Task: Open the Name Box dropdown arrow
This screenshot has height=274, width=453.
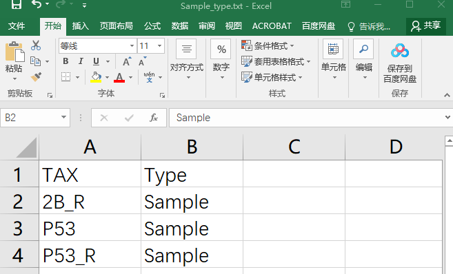Action: pos(64,118)
